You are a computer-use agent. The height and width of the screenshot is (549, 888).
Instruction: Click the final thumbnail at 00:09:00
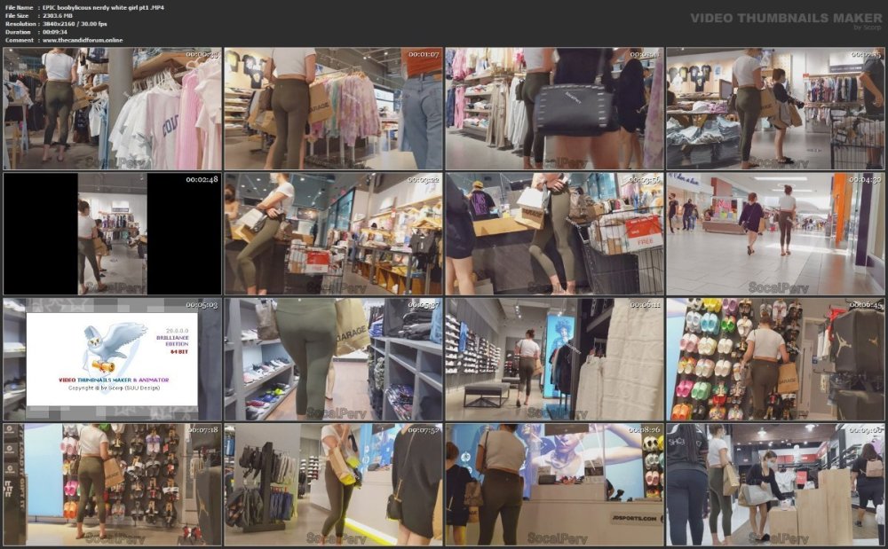tap(775, 484)
